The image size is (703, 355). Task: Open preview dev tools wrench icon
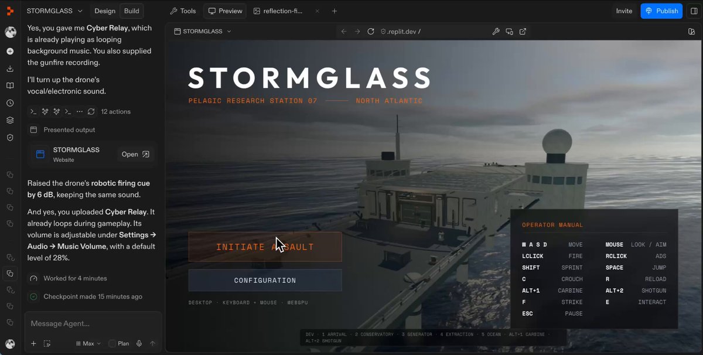496,32
